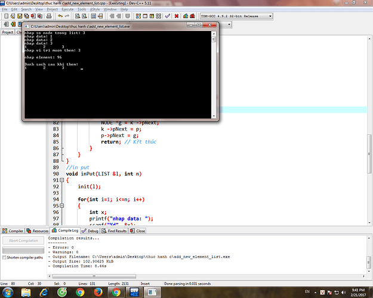Click the red Stop Execution icon
The width and height of the screenshot is (373, 298).
(x=177, y=16)
